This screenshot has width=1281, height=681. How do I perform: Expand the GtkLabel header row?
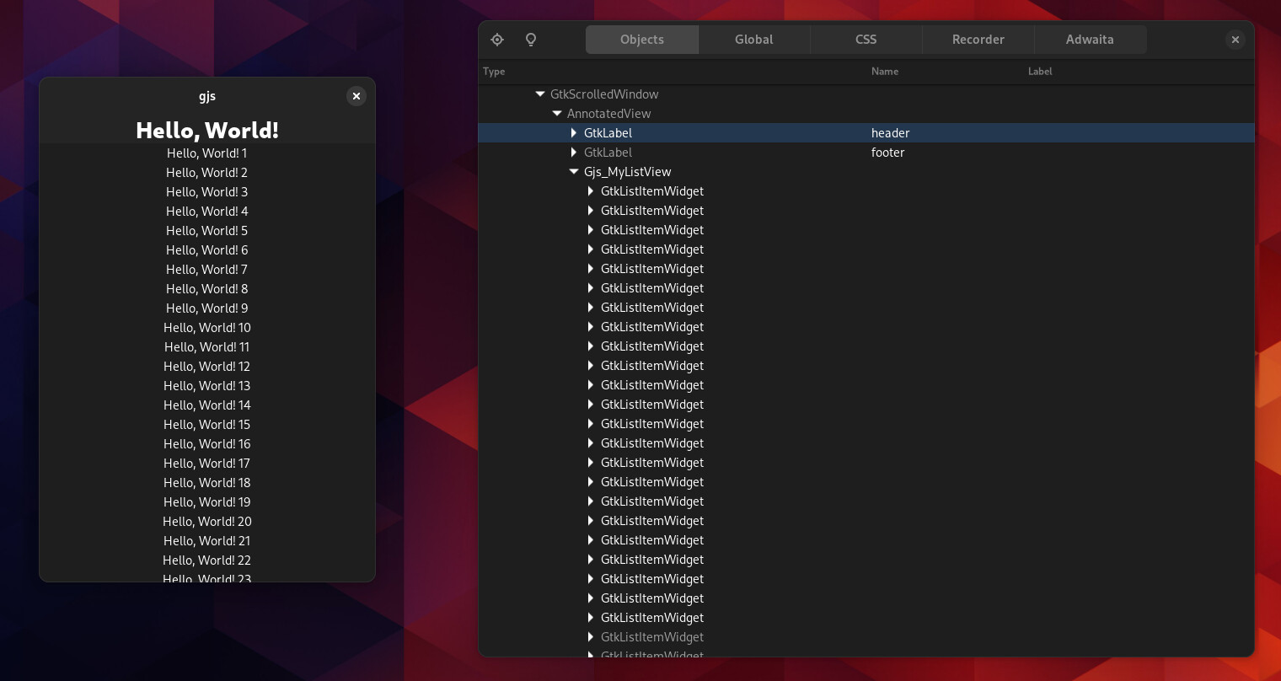point(574,133)
